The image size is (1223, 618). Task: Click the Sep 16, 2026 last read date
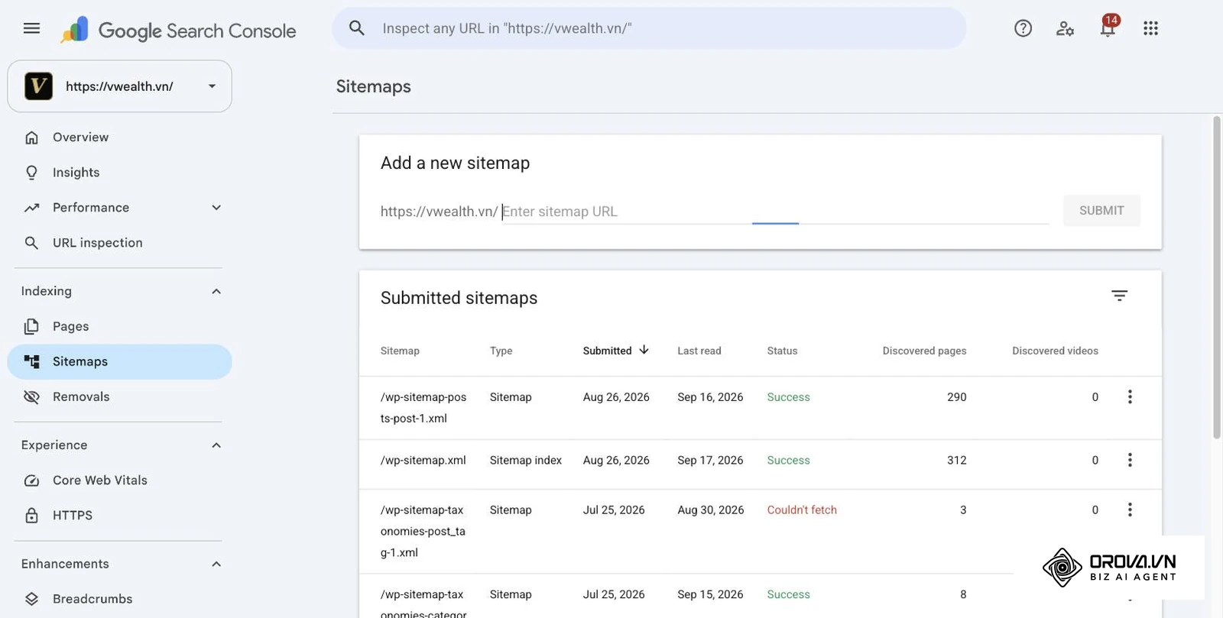coord(710,396)
